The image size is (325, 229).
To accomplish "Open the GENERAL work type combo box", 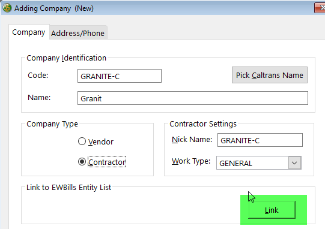I will [259, 163].
